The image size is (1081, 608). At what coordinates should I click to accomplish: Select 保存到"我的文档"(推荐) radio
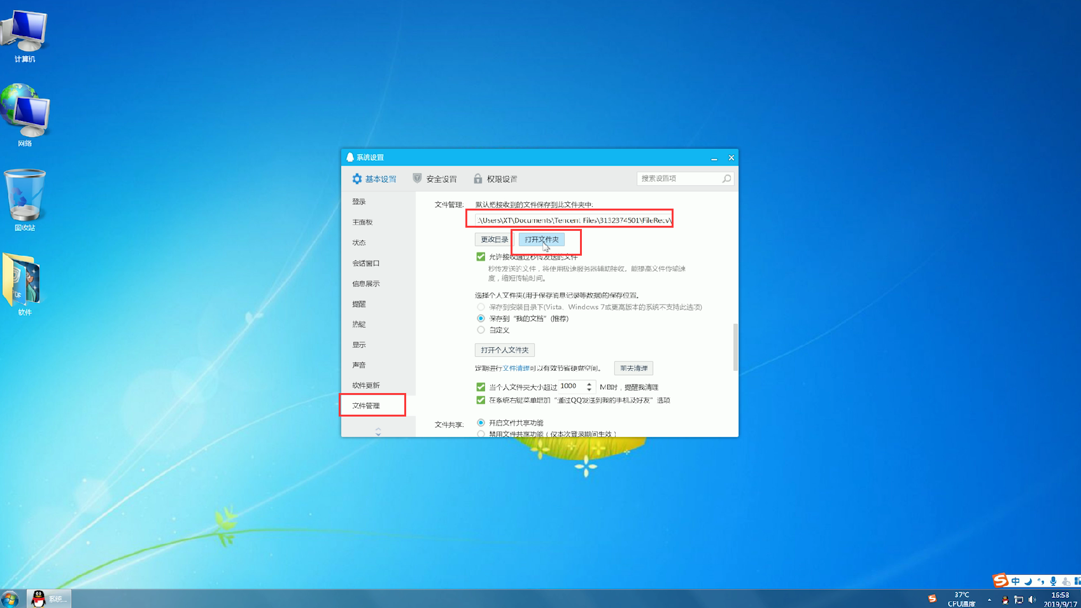[x=481, y=318]
